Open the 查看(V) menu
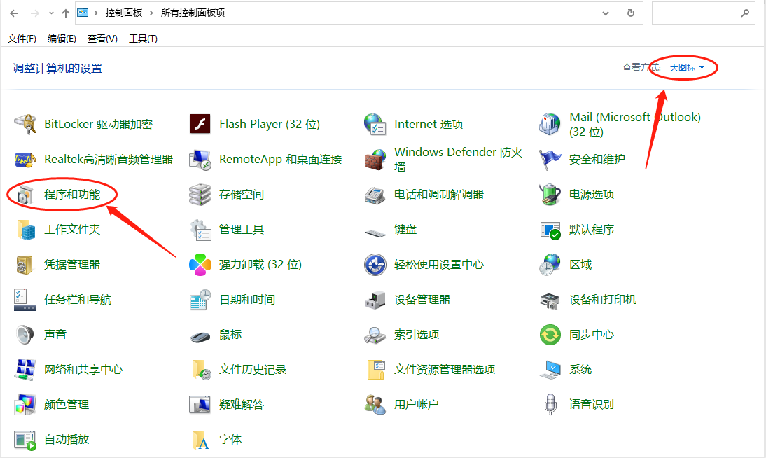766x458 pixels. [102, 39]
